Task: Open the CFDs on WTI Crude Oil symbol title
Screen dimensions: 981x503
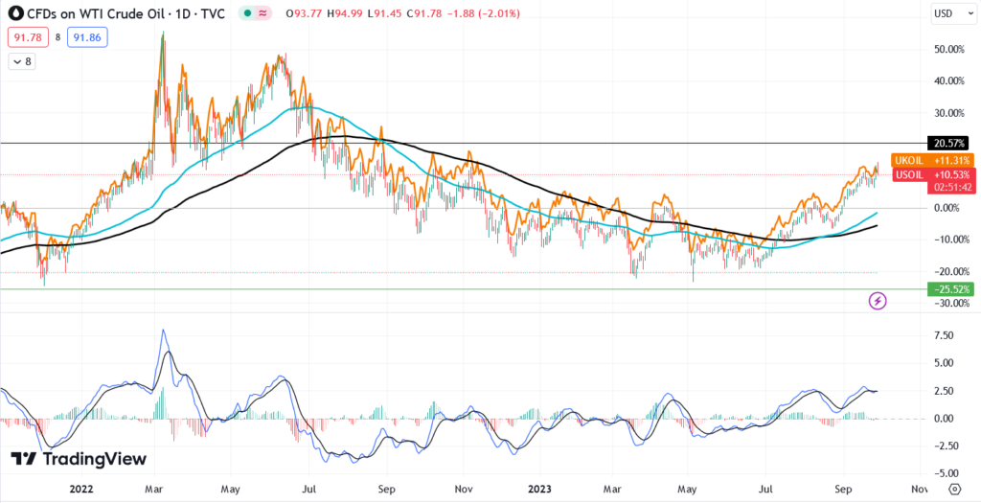Action: point(126,13)
